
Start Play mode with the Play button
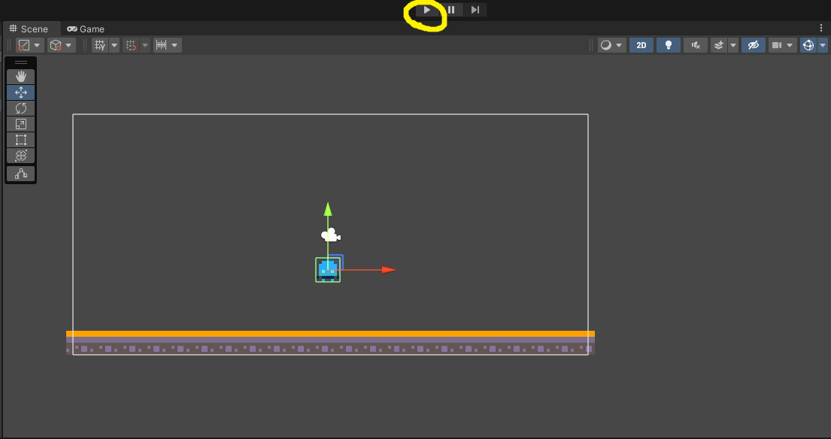coord(427,10)
